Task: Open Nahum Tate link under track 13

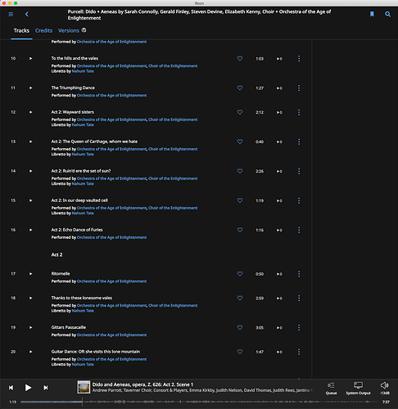Action: [83, 155]
